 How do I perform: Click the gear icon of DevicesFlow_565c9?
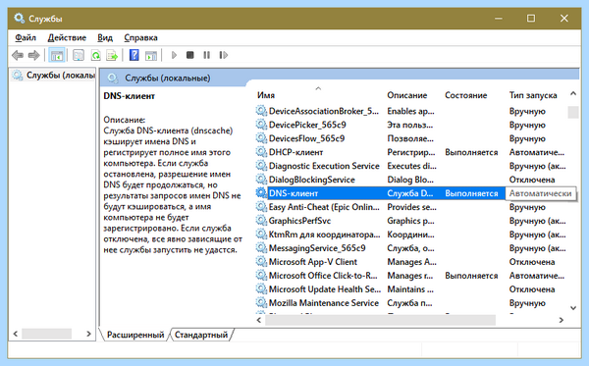pos(261,138)
